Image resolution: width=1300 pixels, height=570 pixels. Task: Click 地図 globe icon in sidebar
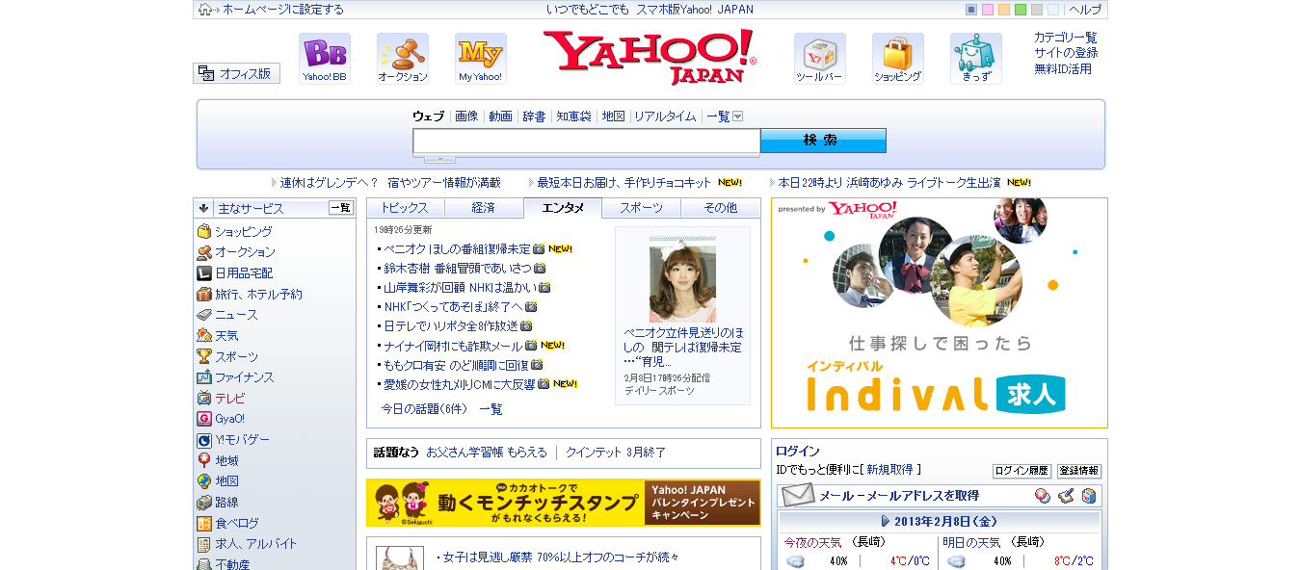(204, 481)
